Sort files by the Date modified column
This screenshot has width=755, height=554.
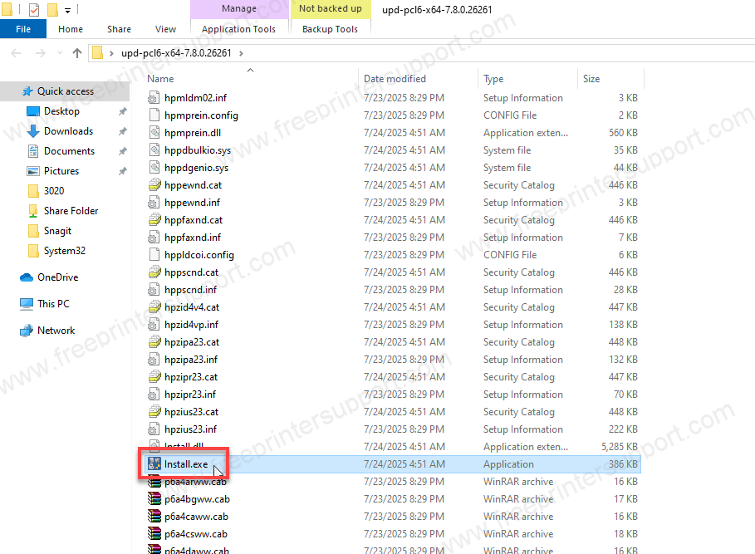pyautogui.click(x=395, y=79)
